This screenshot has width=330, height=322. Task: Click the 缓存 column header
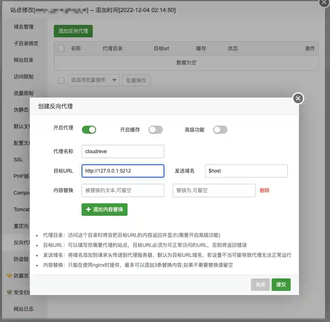[x=201, y=49]
